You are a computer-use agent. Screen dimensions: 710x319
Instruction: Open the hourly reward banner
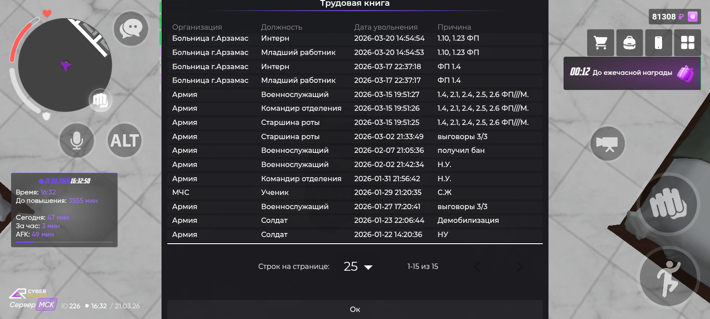tap(632, 73)
